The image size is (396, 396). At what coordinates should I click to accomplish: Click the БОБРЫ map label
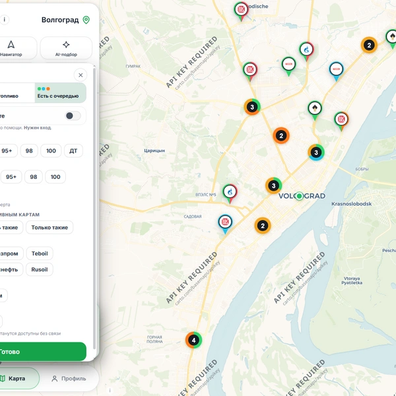coord(362,169)
